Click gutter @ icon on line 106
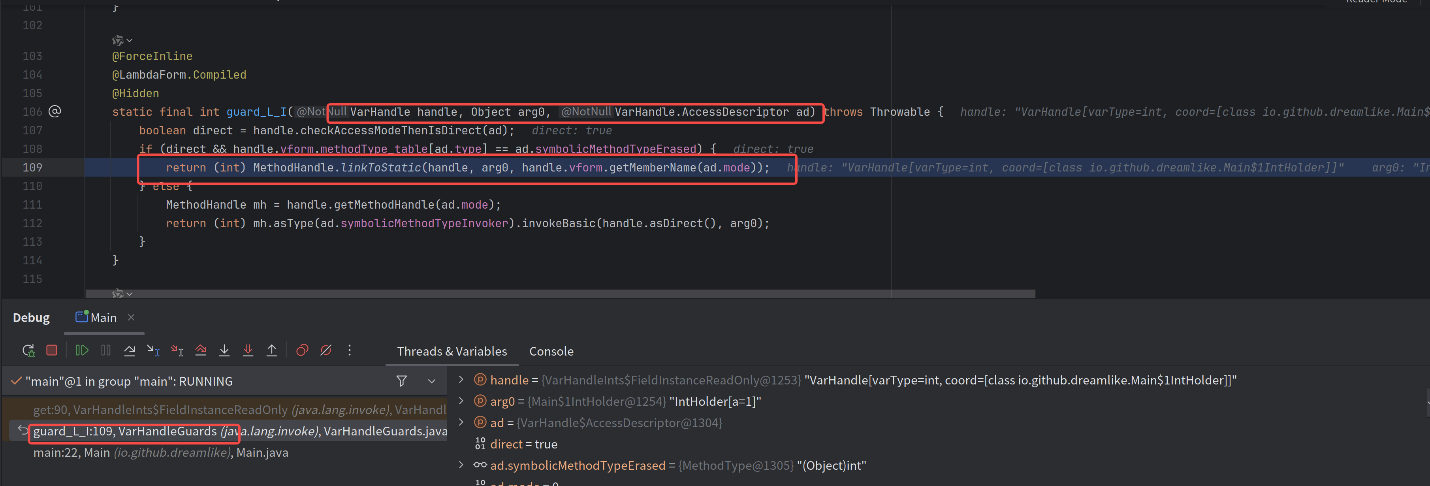This screenshot has height=486, width=1430. pos(55,111)
